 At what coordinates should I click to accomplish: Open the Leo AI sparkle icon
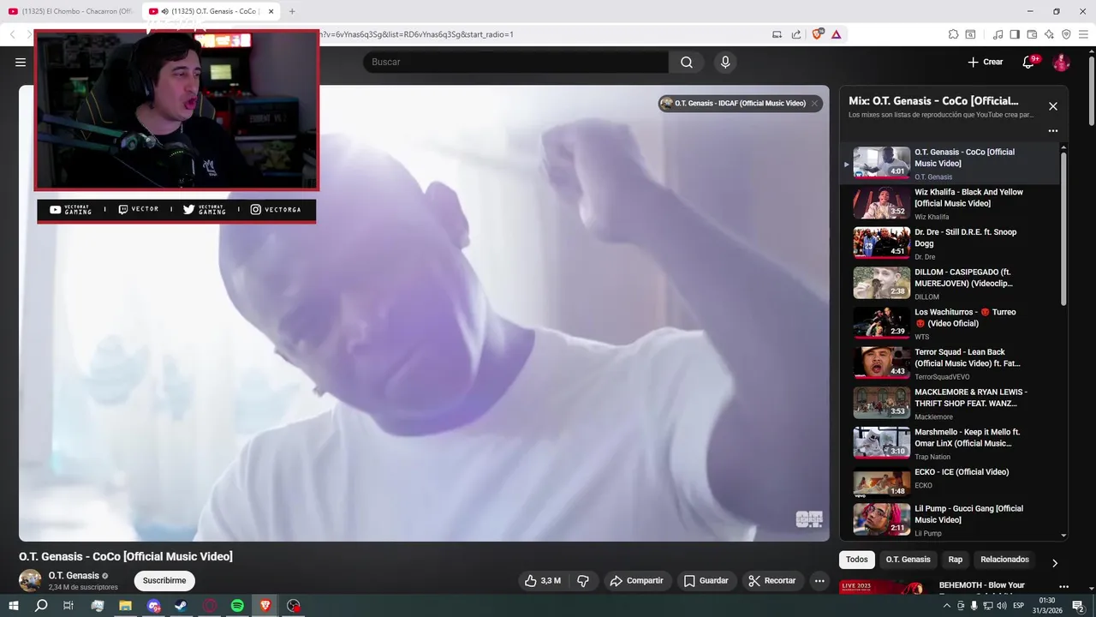click(x=1049, y=34)
